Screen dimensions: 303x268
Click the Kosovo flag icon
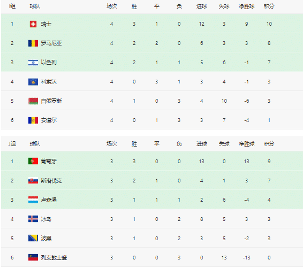33,82
